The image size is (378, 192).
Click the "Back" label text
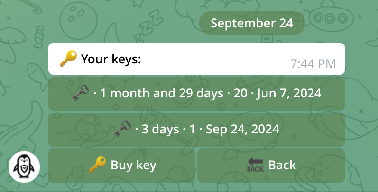[x=282, y=165]
